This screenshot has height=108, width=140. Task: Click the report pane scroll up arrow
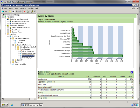[x=137, y=15]
